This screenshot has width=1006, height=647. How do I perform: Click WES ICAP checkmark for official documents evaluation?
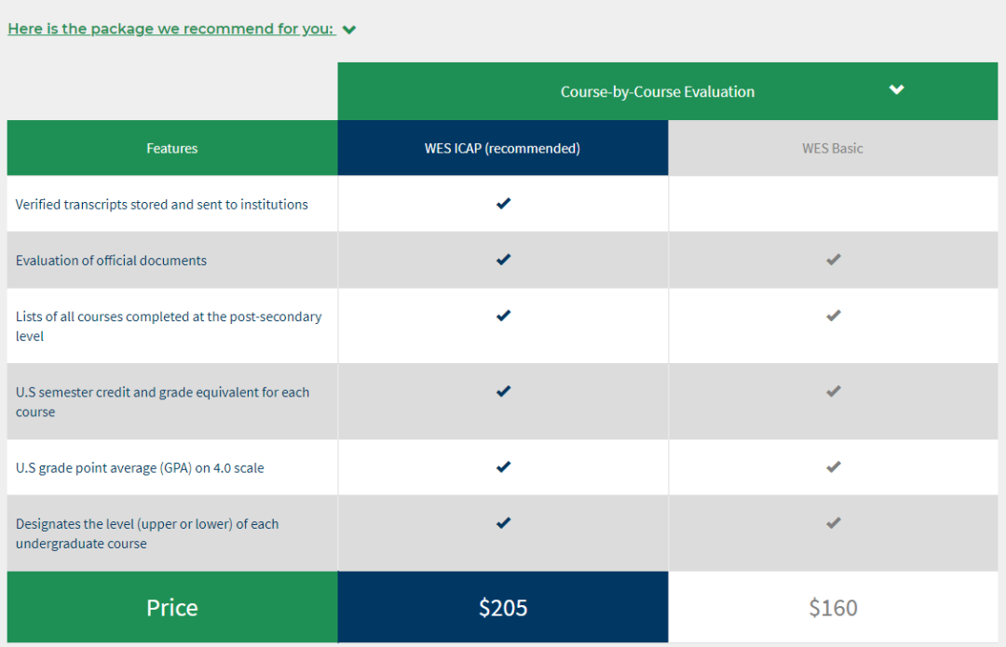tap(503, 260)
